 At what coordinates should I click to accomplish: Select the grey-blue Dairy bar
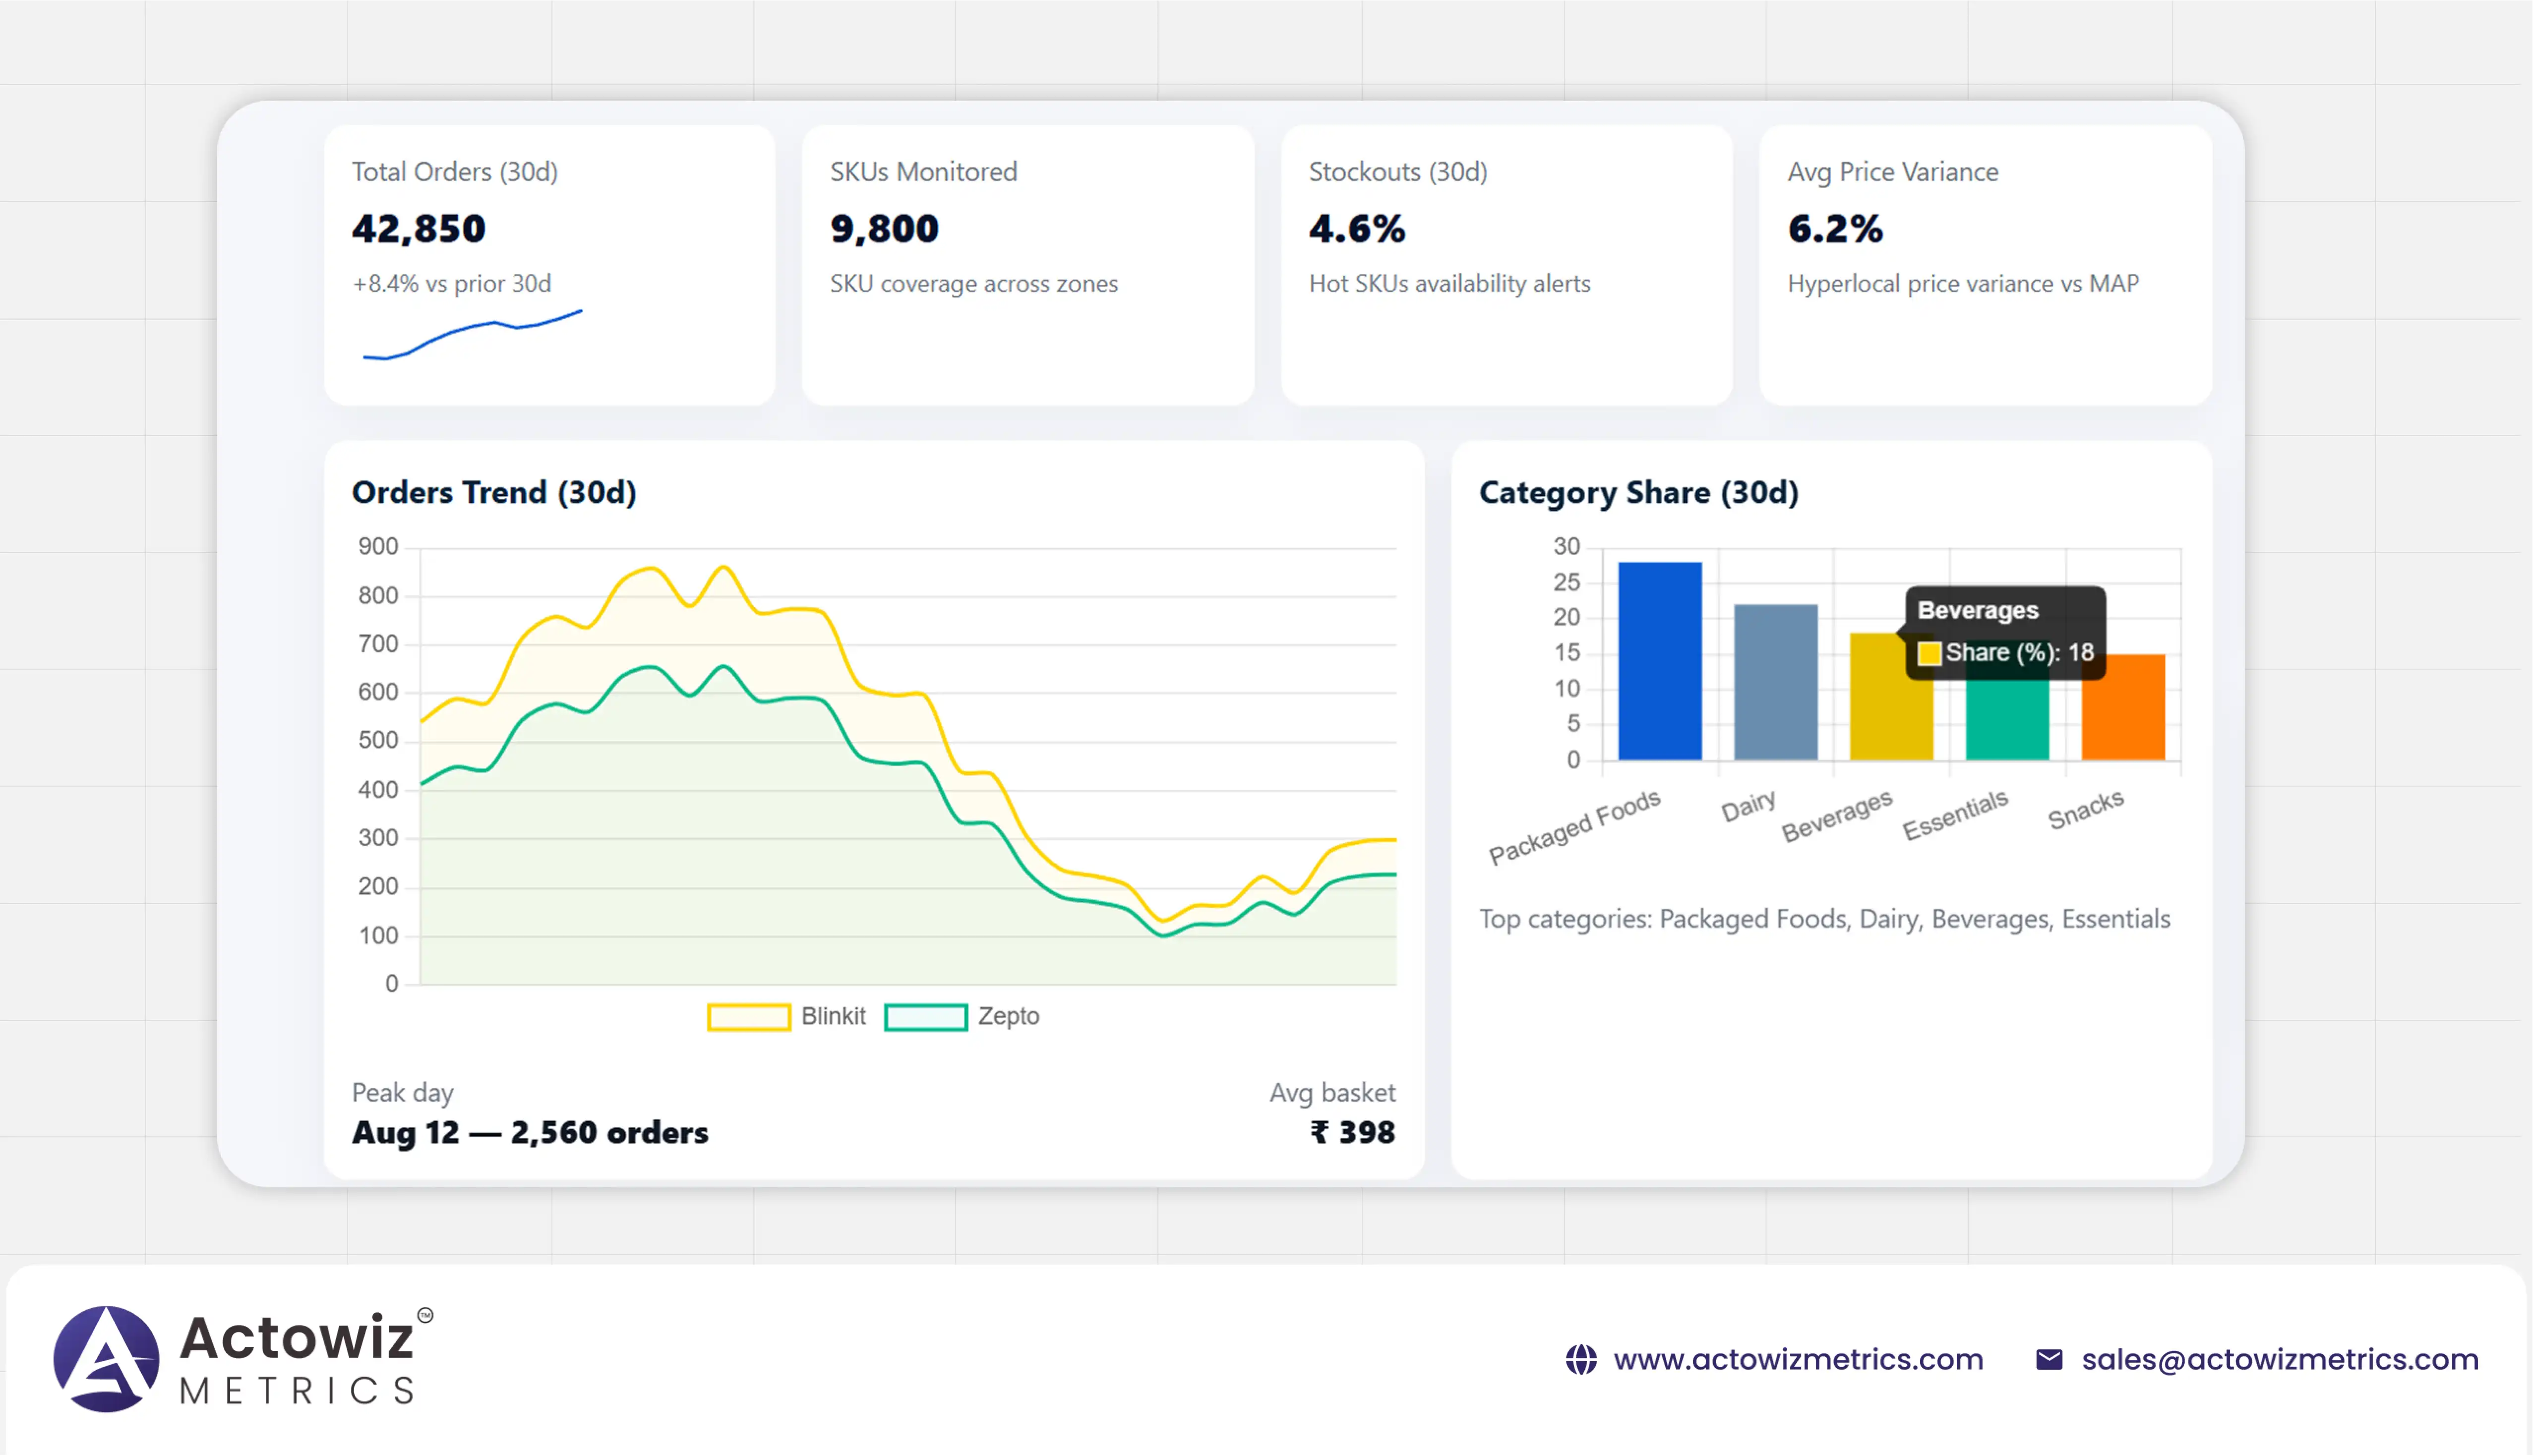pos(1775,682)
